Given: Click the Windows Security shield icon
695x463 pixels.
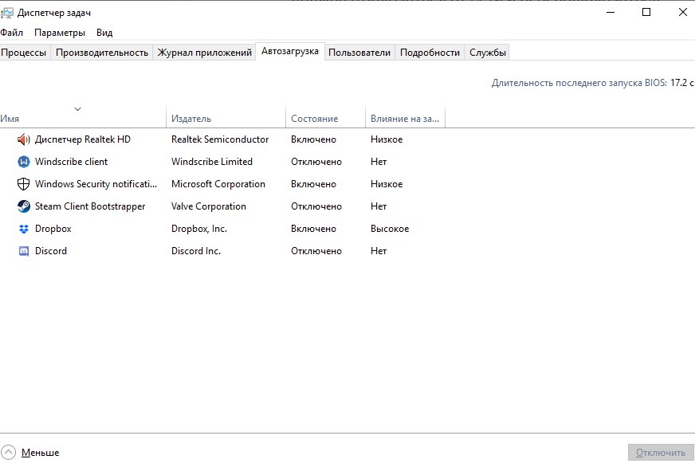Looking at the screenshot, I should 23,184.
